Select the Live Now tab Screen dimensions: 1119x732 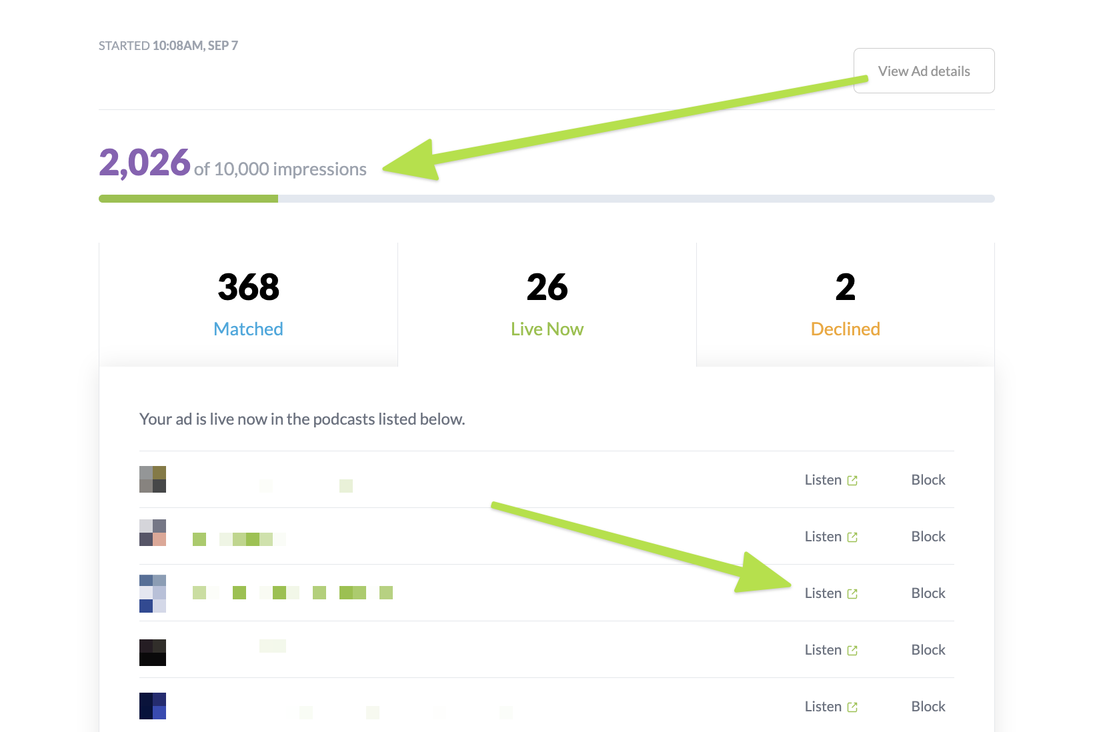[x=547, y=305]
